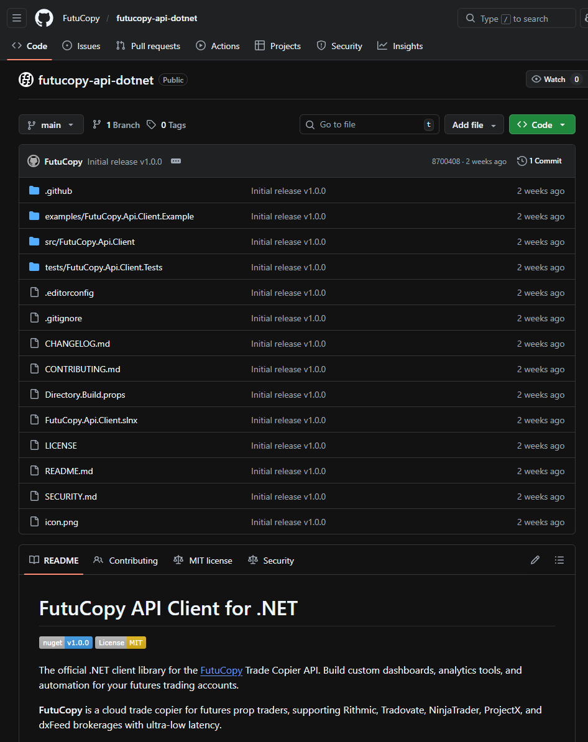The height and width of the screenshot is (742, 588).
Task: Select the Contributing tab in the README header
Action: (x=126, y=560)
